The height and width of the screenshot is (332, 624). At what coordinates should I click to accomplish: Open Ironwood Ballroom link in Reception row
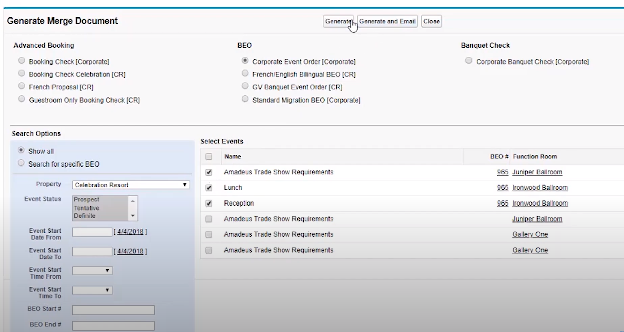click(x=540, y=203)
